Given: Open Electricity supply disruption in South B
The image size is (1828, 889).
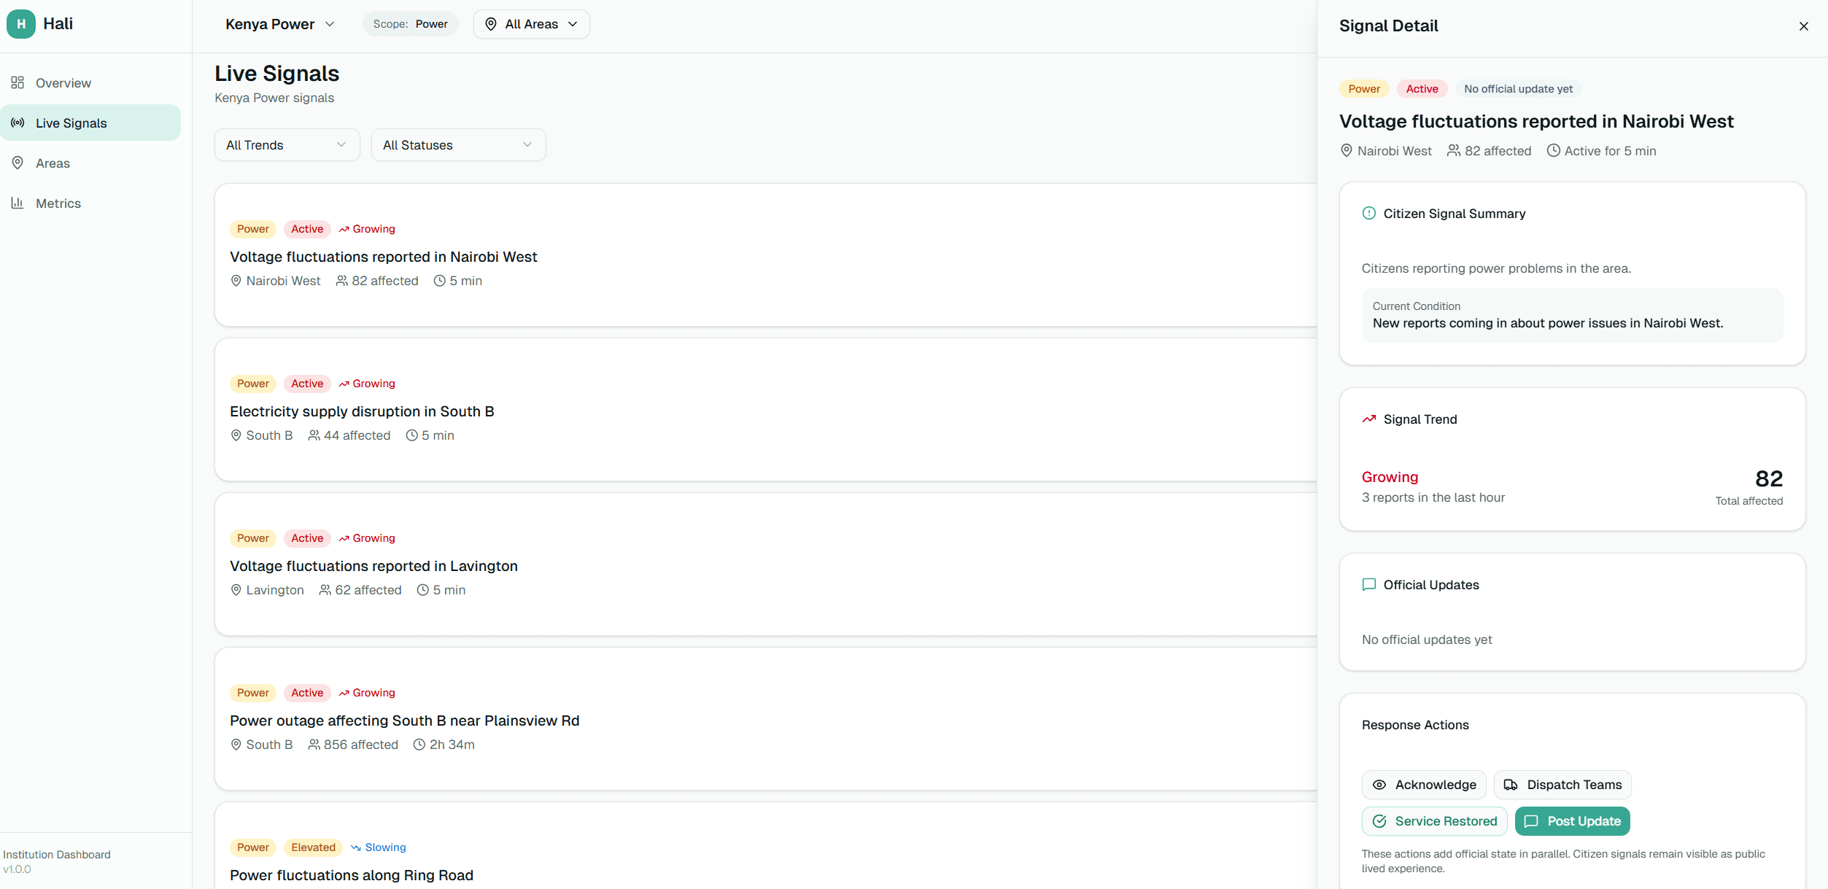Looking at the screenshot, I should coord(766,409).
